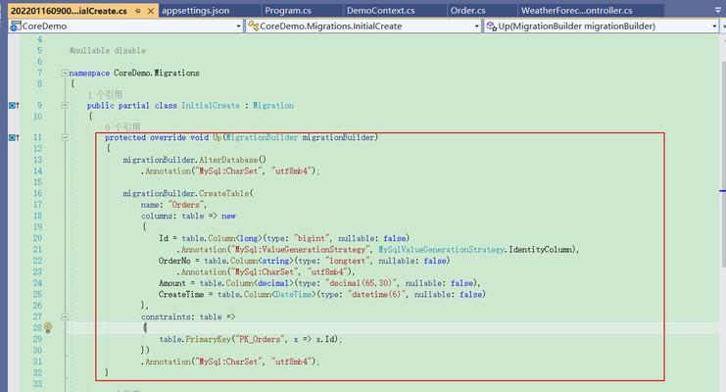726x392 pixels.
Task: Collapse the constraints lambda block at line 27
Action: tap(65, 317)
